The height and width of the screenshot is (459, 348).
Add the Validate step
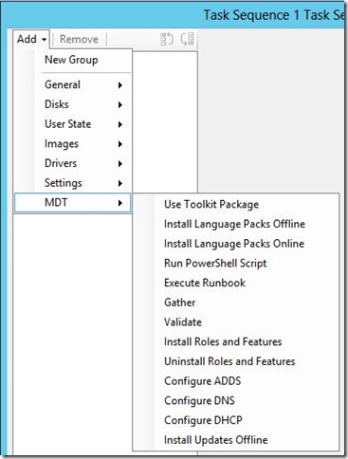pos(235,321)
